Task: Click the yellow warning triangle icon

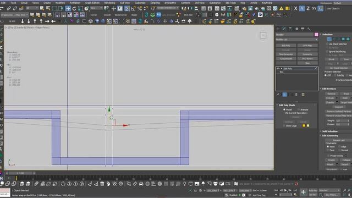Action: pyautogui.click(x=281, y=9)
